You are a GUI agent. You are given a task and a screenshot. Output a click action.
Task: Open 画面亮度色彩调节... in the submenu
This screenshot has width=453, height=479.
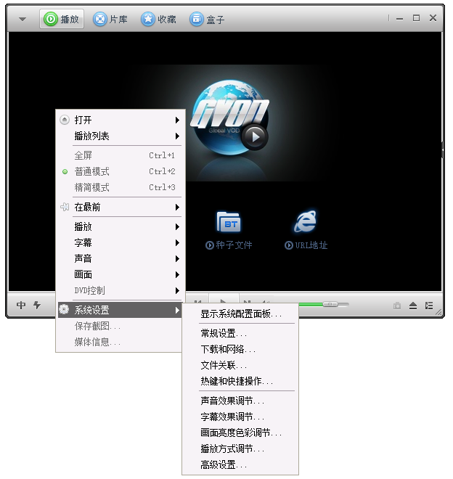coord(240,433)
